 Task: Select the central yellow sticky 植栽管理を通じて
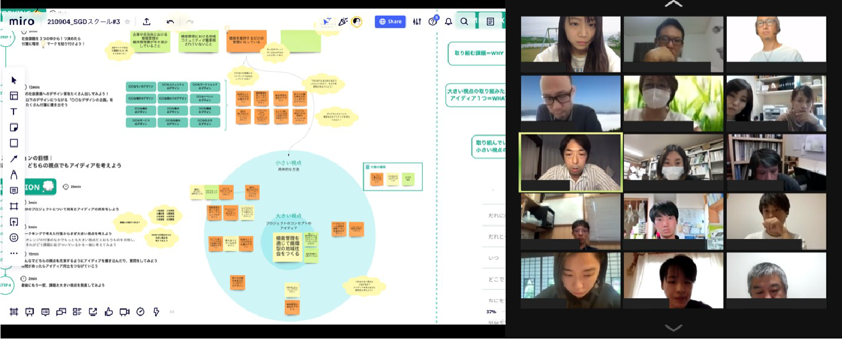point(288,246)
